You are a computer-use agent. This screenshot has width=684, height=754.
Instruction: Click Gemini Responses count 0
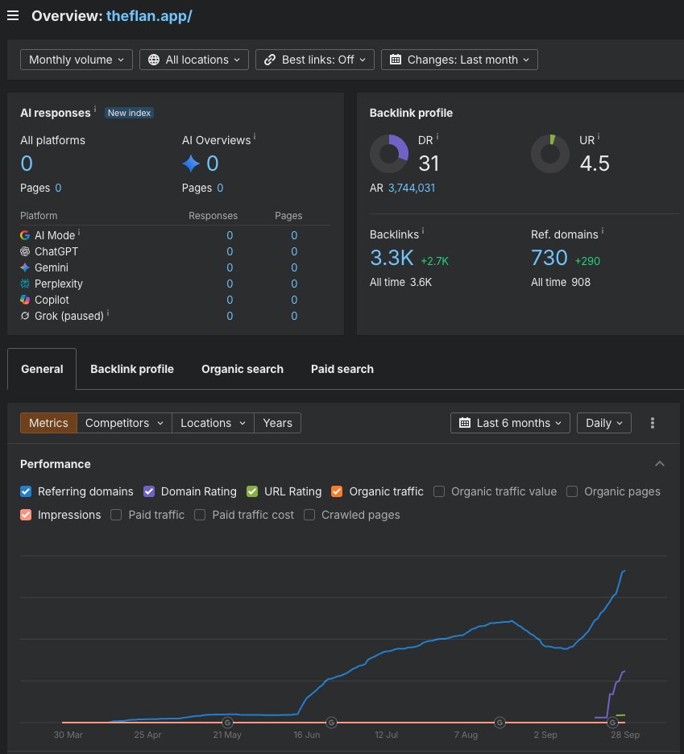point(230,267)
